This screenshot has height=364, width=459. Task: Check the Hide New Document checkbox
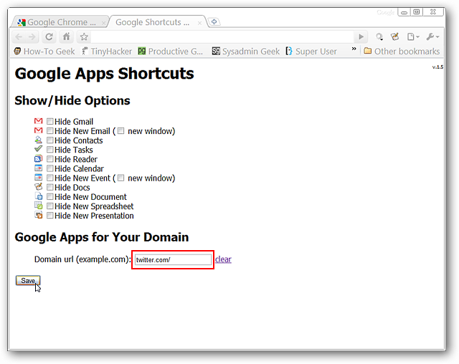point(50,196)
